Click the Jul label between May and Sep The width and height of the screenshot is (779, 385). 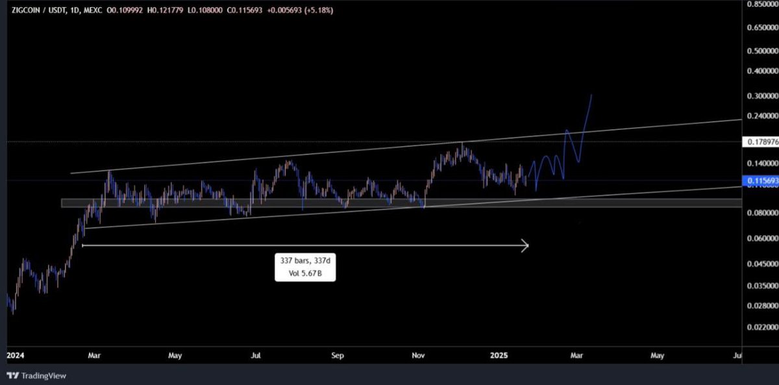(x=256, y=356)
